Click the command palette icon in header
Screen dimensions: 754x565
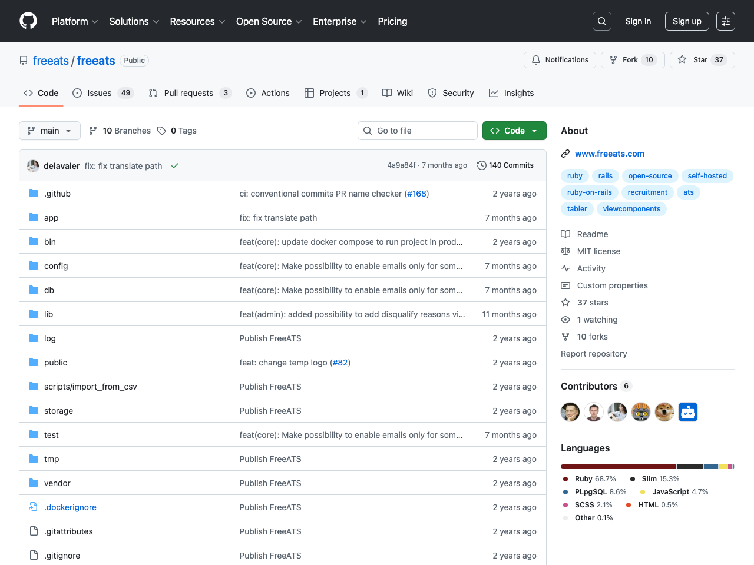point(725,21)
